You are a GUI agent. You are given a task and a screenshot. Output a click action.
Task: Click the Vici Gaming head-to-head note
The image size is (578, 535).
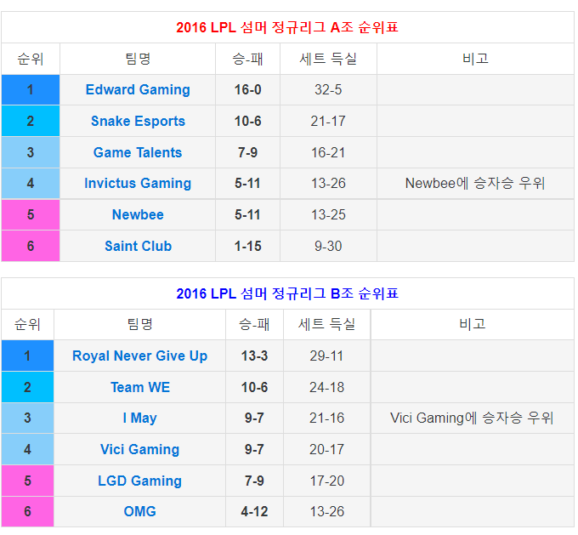coord(472,418)
